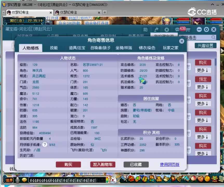This screenshot has height=187, width=224.
Task: Click the red banner icon
Action: (173, 178)
